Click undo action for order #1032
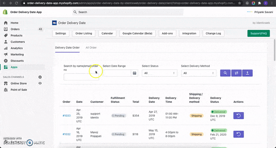Image resolution: width=276 pixels, height=148 pixels. [x=239, y=134]
